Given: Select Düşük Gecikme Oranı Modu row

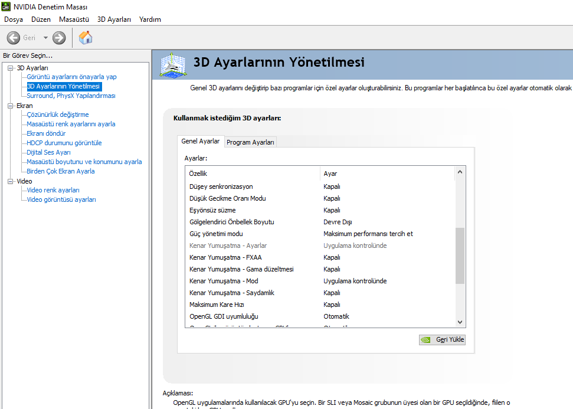Looking at the screenshot, I should point(320,198).
